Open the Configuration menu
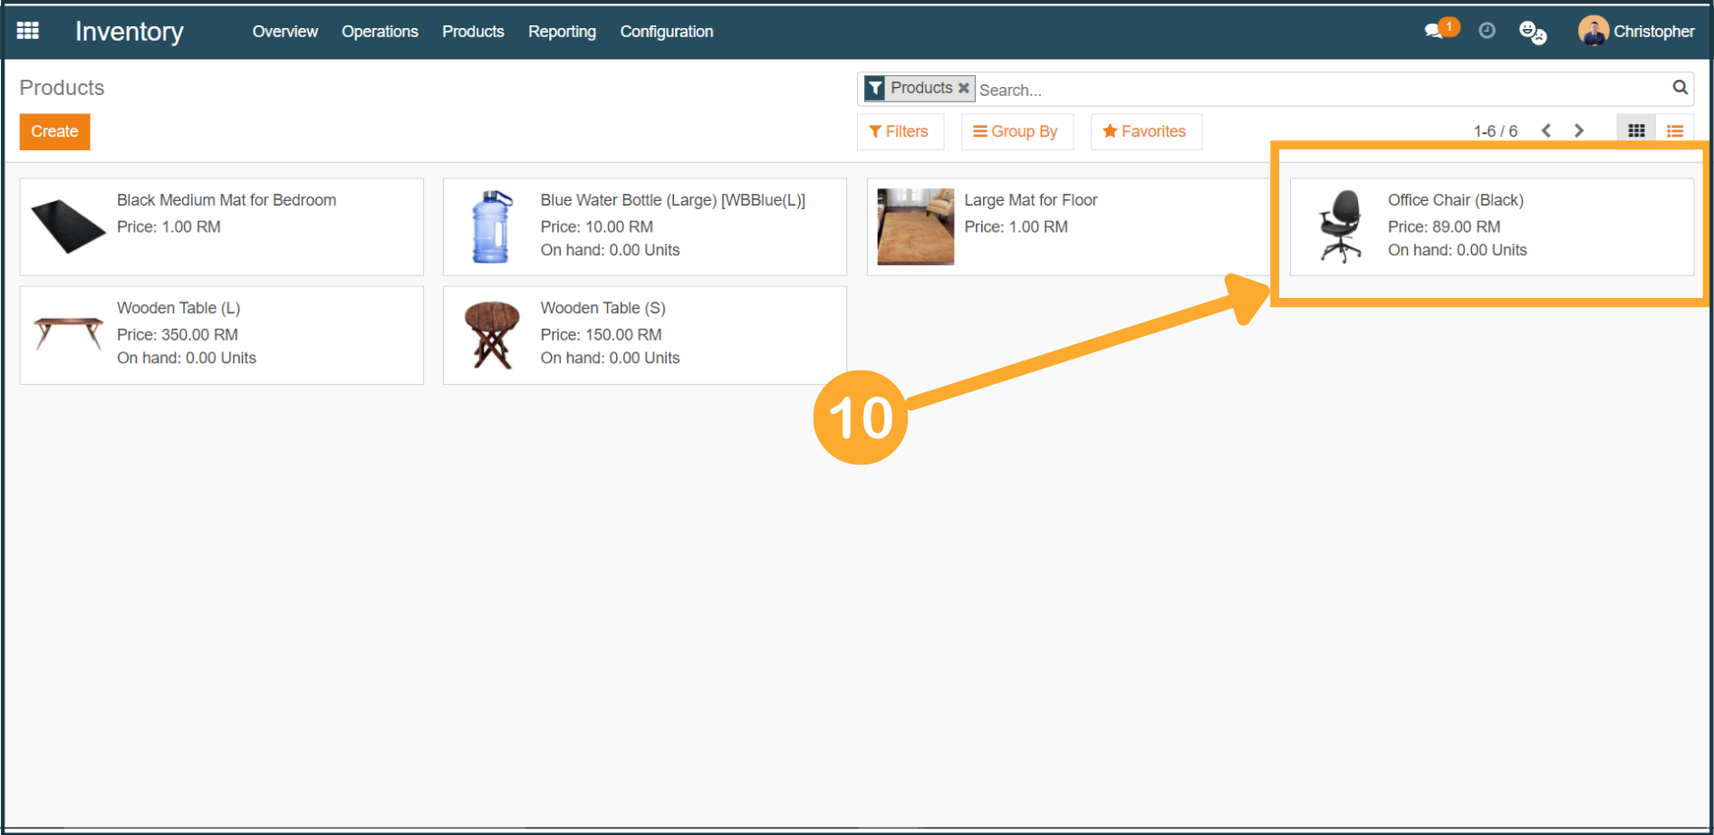 coord(666,32)
